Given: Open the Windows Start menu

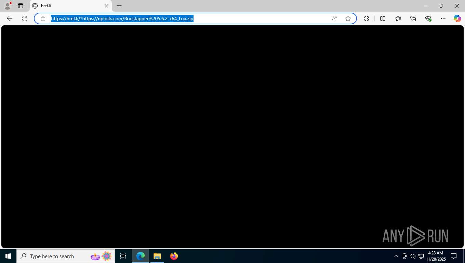Looking at the screenshot, I should pyautogui.click(x=8, y=256).
